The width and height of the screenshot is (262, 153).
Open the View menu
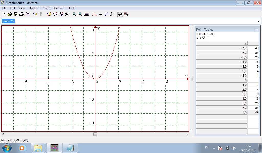tap(22, 8)
